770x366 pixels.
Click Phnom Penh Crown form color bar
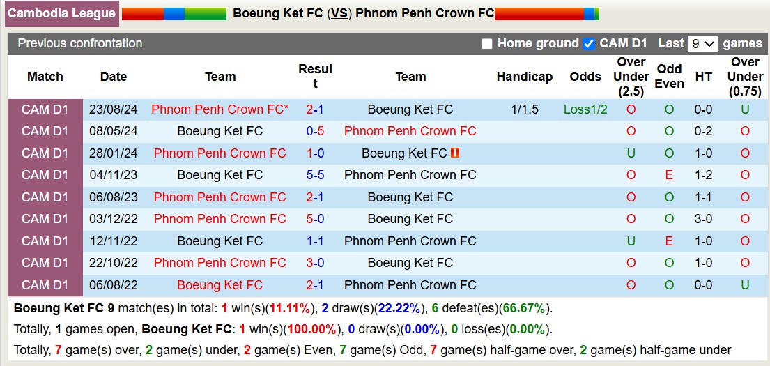[546, 13]
